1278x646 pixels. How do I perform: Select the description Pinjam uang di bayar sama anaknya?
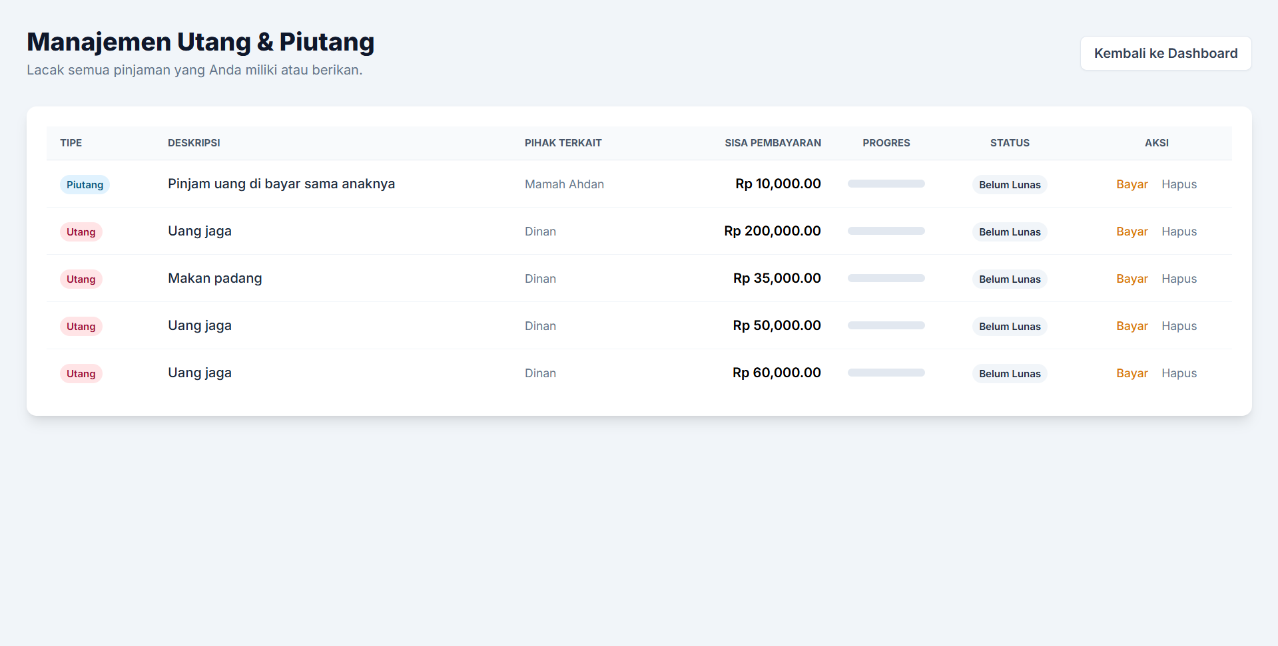tap(281, 184)
